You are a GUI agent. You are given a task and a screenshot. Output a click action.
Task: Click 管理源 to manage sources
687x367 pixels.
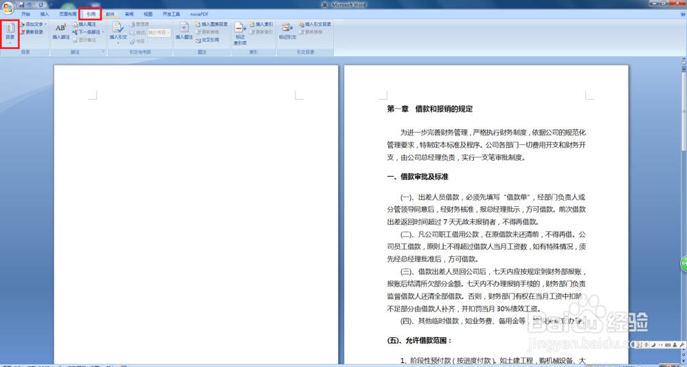coord(139,24)
